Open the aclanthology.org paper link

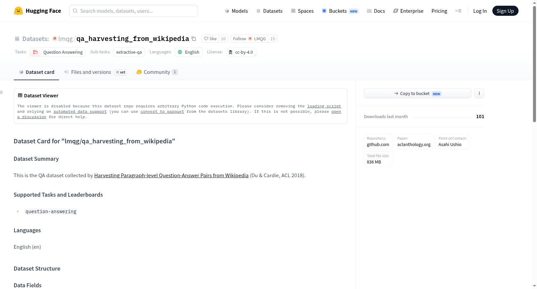point(414,142)
